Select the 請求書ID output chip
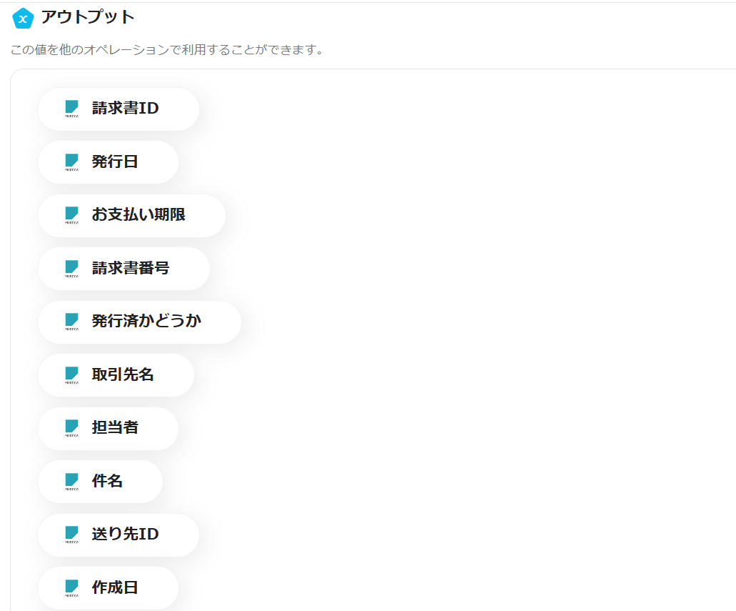736x611 pixels. pos(125,109)
